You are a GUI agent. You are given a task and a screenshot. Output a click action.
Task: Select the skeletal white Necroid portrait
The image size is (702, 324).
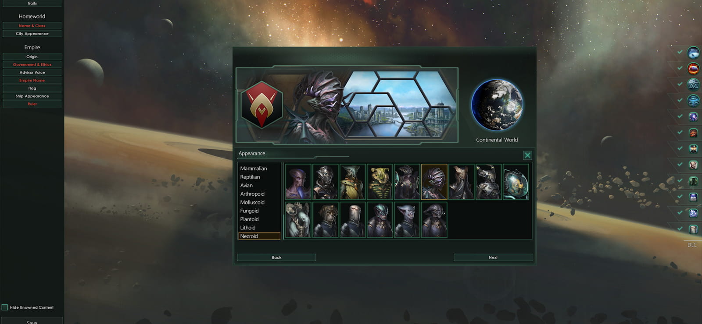(x=298, y=220)
